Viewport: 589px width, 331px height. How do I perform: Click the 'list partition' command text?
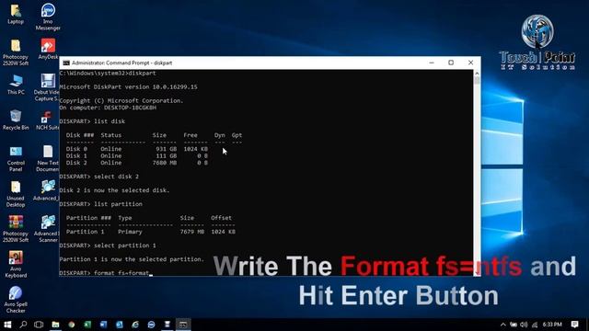(118, 204)
